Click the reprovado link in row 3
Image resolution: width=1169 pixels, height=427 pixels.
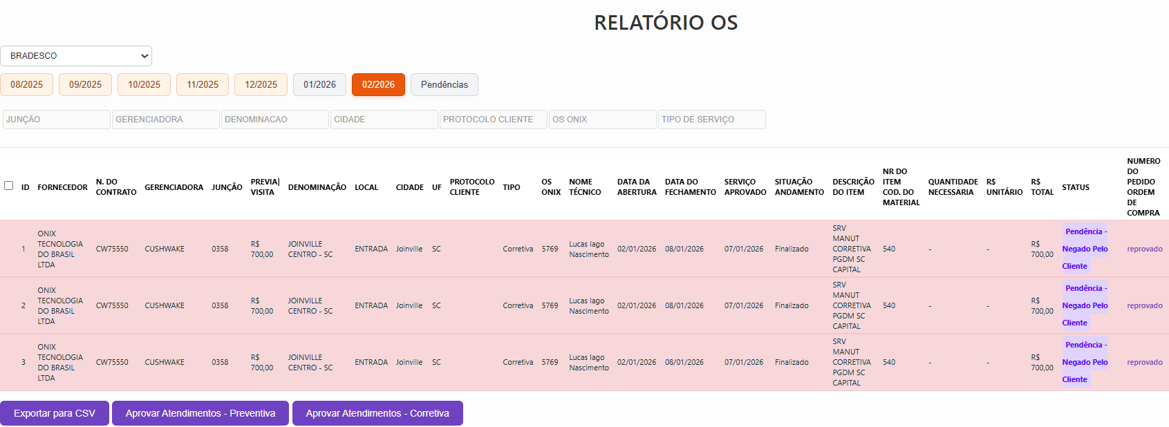point(1145,362)
